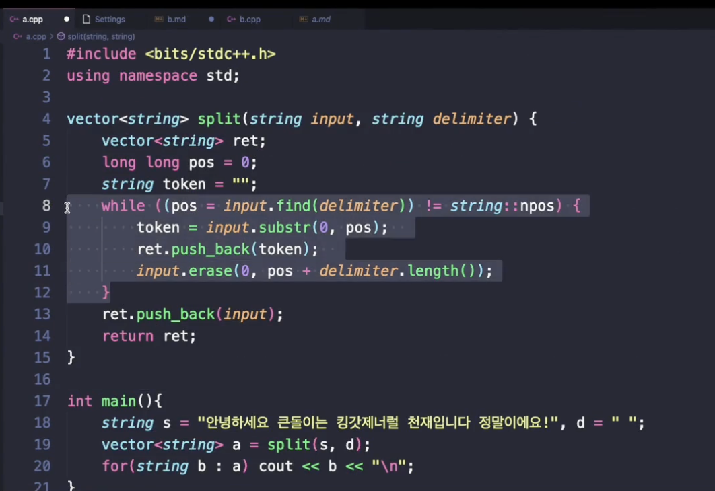Open the split(string, string) breadcrumb symbol
The height and width of the screenshot is (491, 715).
click(x=101, y=36)
